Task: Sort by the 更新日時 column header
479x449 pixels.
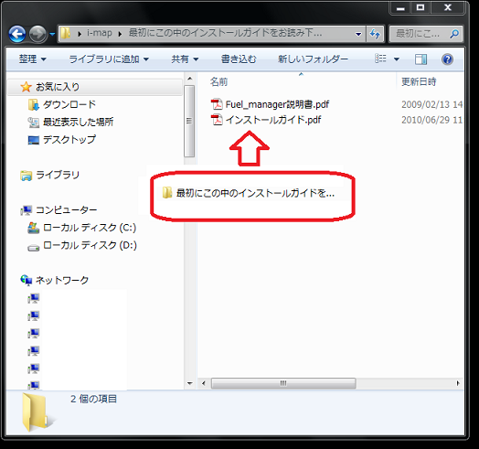Action: 419,81
